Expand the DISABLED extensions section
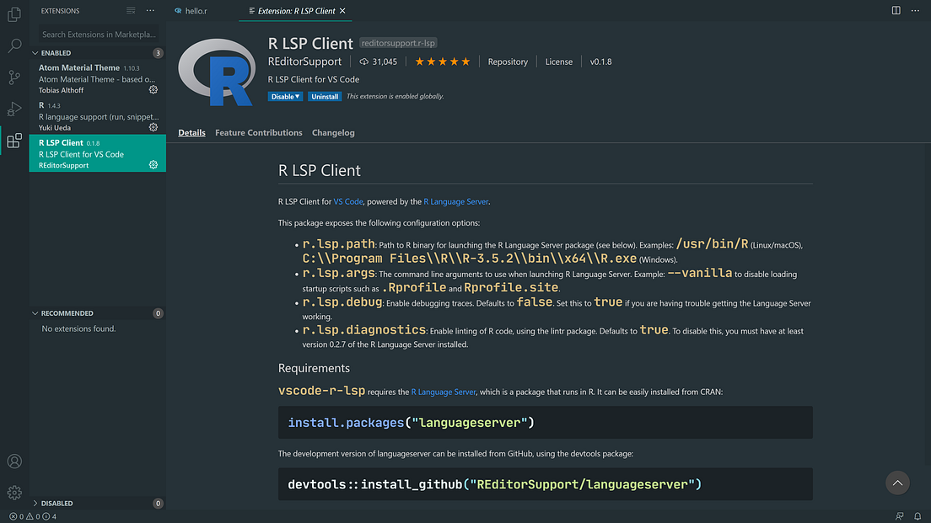 pos(56,503)
